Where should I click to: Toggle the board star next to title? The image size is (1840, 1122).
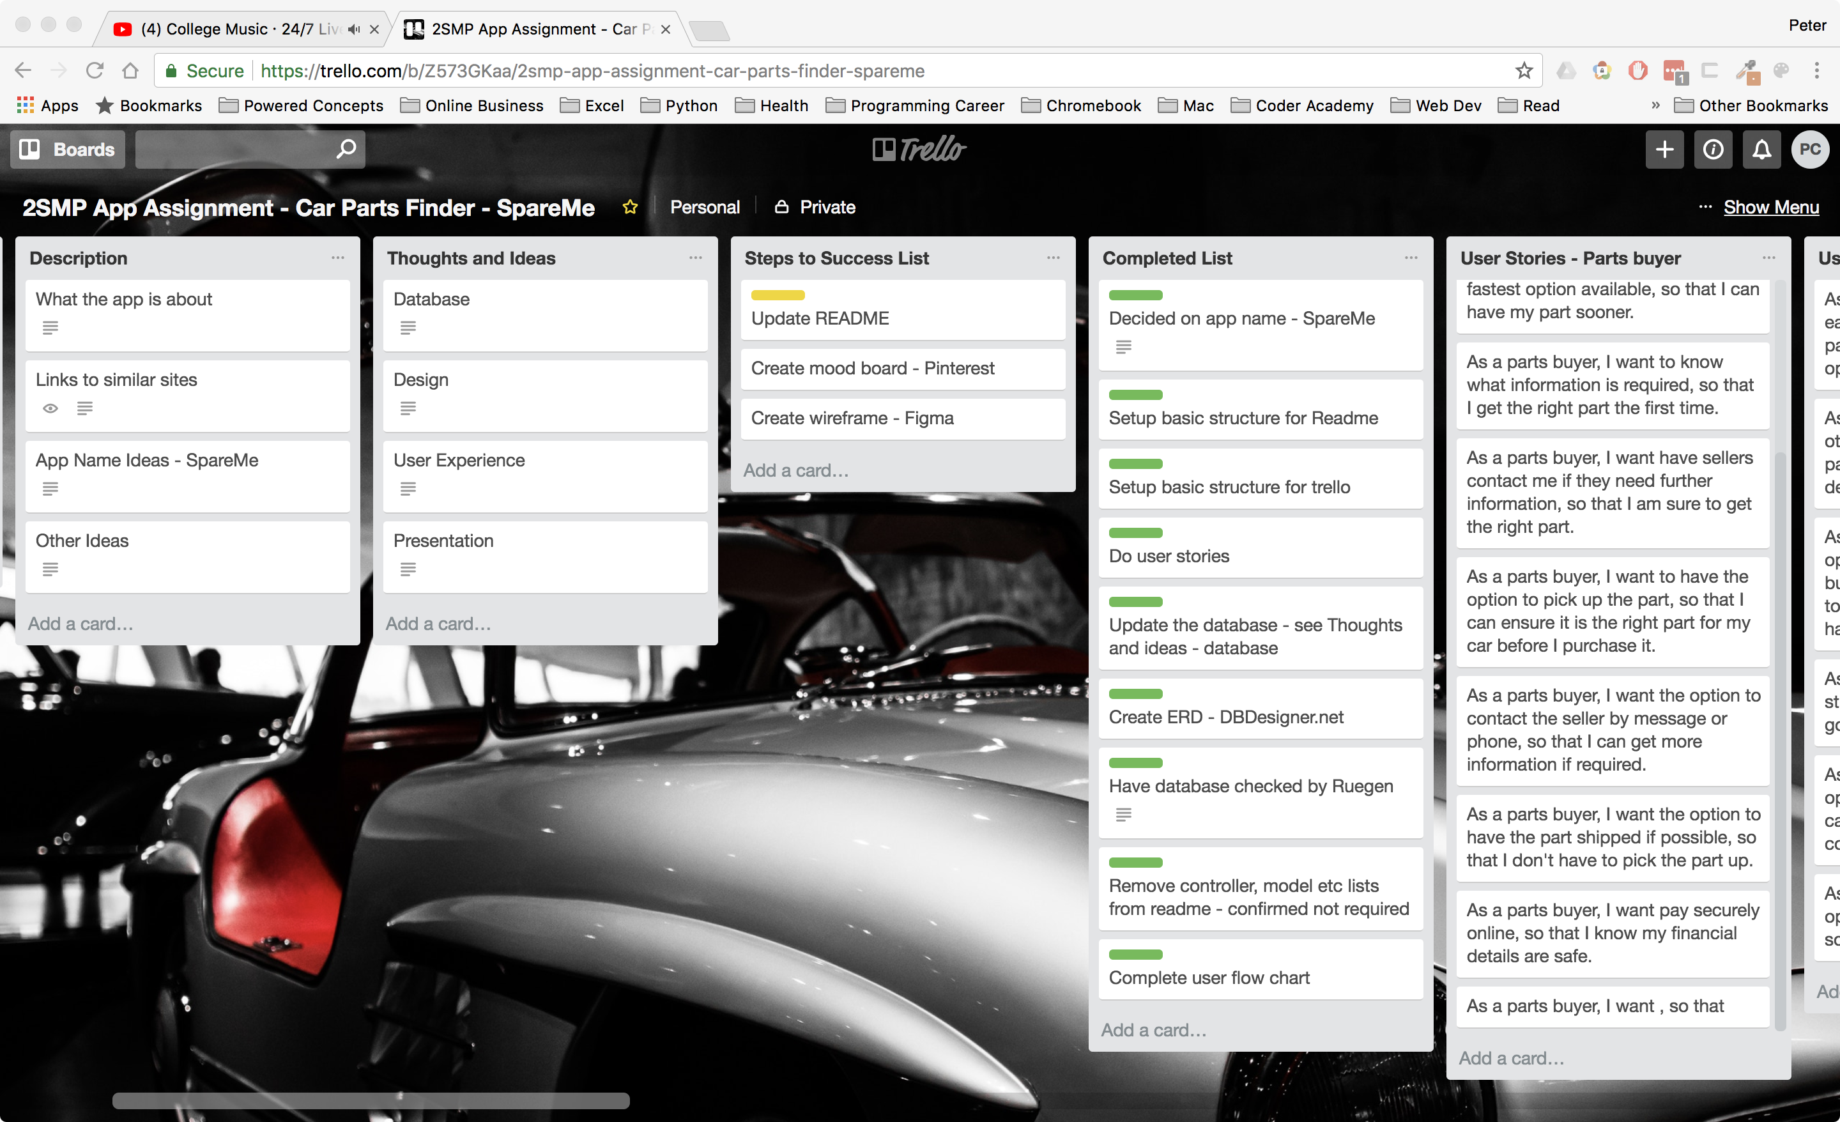pyautogui.click(x=630, y=207)
